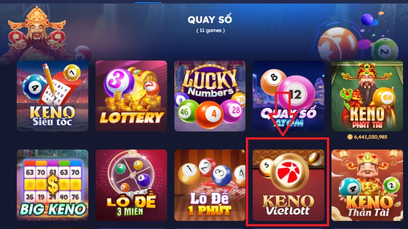This screenshot has width=408, height=229.
Task: Open the highlighted Keno Vietlott game
Action: pos(289,185)
